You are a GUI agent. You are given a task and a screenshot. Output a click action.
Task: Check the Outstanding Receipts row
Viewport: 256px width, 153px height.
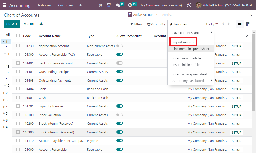(x=18, y=72)
